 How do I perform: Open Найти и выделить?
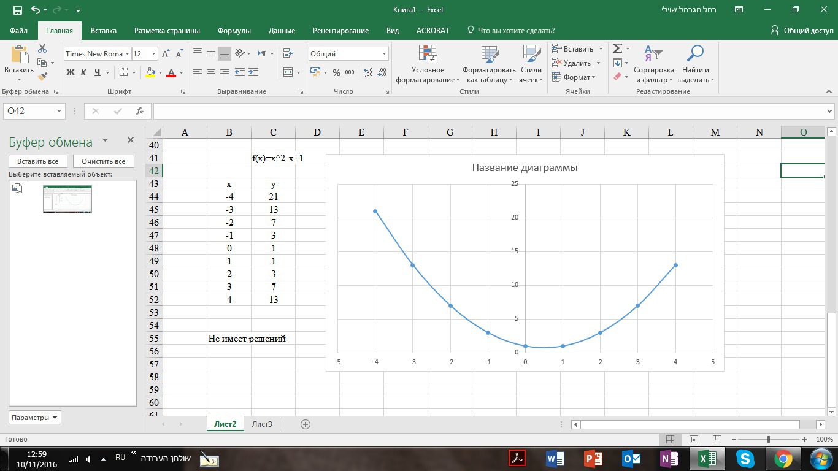pos(695,63)
